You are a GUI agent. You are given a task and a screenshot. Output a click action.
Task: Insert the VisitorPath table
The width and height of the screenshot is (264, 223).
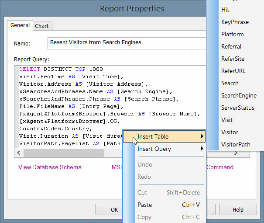[236, 144]
